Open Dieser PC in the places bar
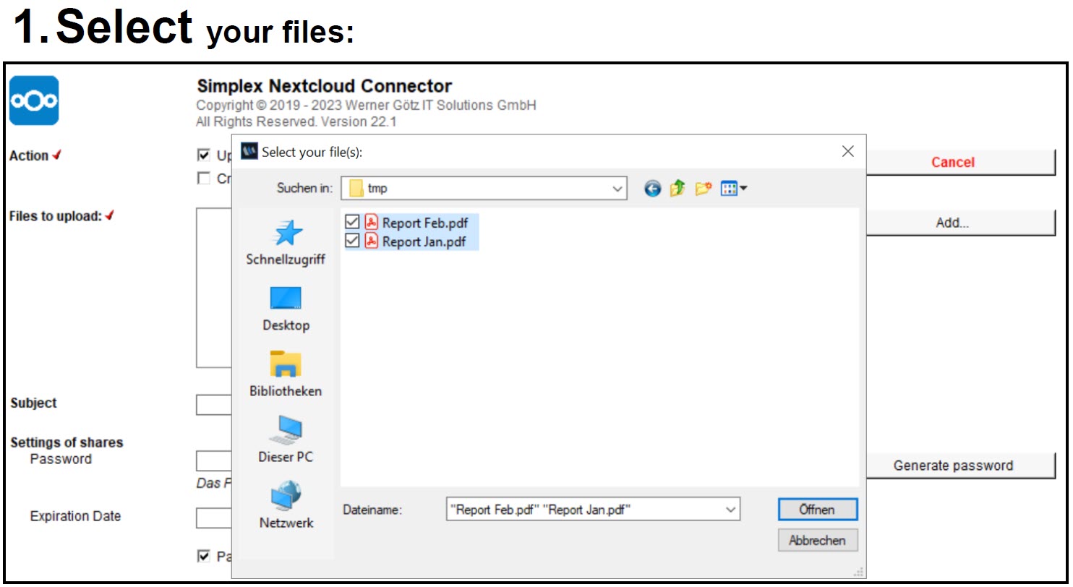This screenshot has height=587, width=1073. click(x=286, y=440)
